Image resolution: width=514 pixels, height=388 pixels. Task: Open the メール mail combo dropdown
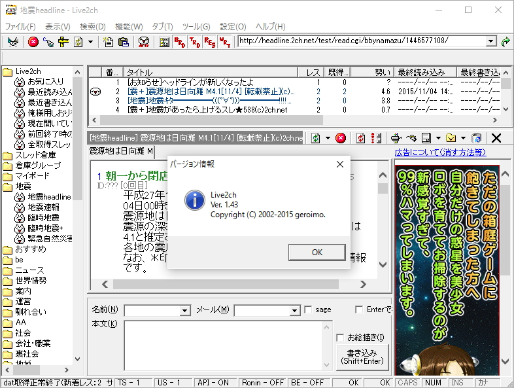(295, 310)
